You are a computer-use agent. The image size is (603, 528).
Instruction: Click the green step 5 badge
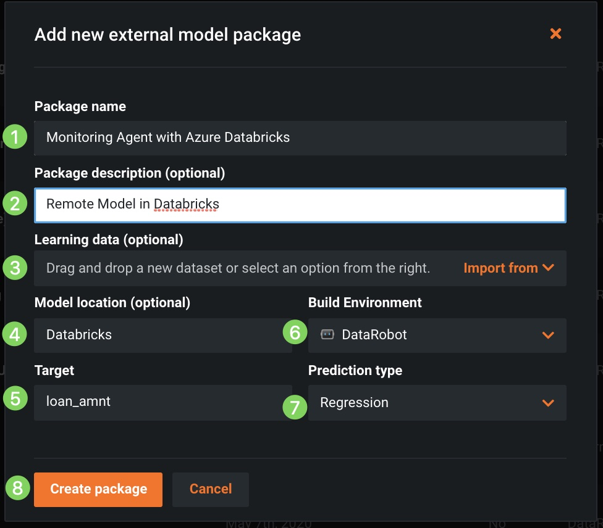tap(15, 398)
